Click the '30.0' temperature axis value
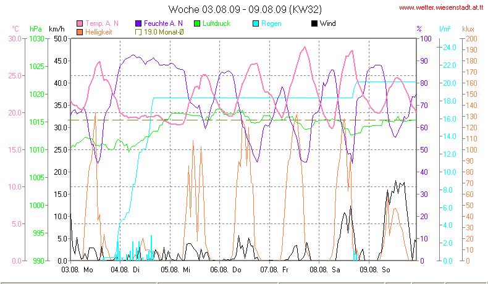 [x=15, y=39]
